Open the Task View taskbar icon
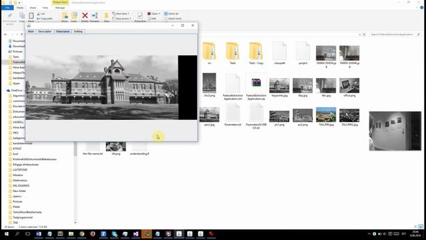 [28, 234]
